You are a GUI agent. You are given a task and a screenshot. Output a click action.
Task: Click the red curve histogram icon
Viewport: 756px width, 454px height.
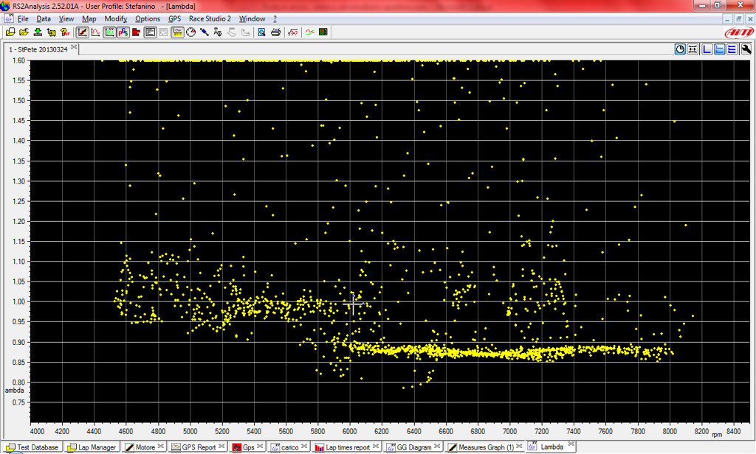(x=95, y=32)
